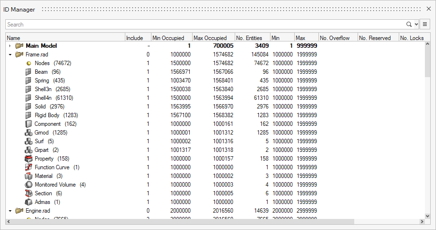Click the Nodes entity icon under Frame.rad
Screen dimensions: 436x230
coord(29,63)
